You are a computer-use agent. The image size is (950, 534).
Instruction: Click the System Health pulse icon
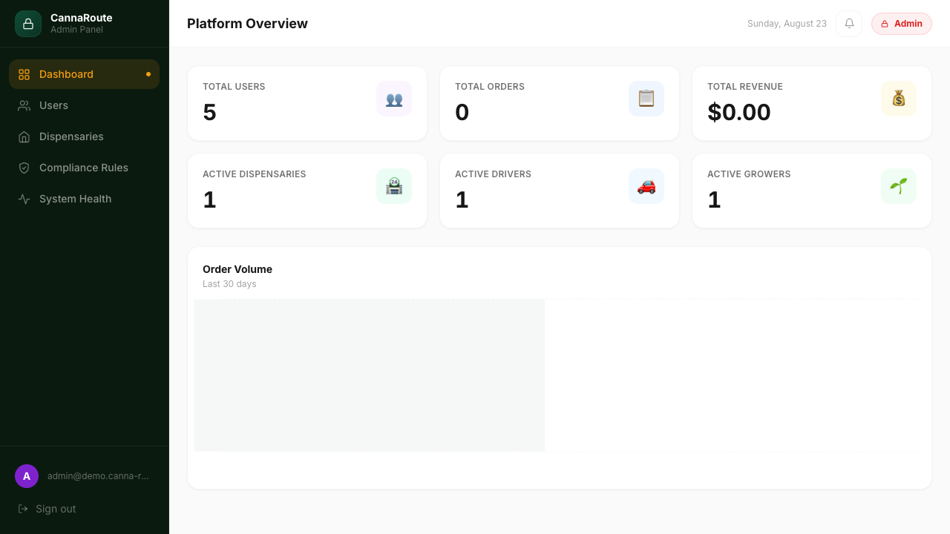pyautogui.click(x=24, y=199)
